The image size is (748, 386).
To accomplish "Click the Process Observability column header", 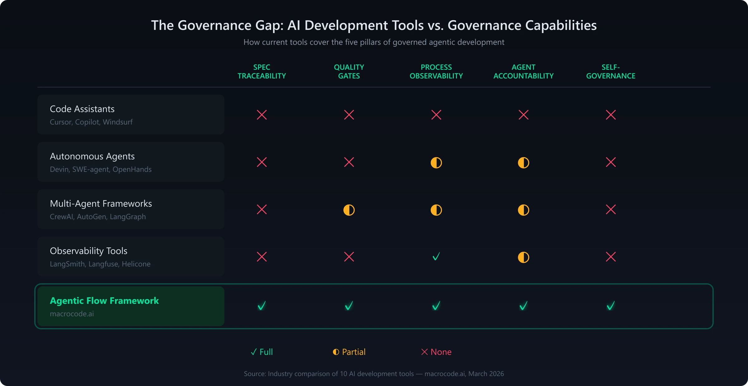I will (x=436, y=72).
